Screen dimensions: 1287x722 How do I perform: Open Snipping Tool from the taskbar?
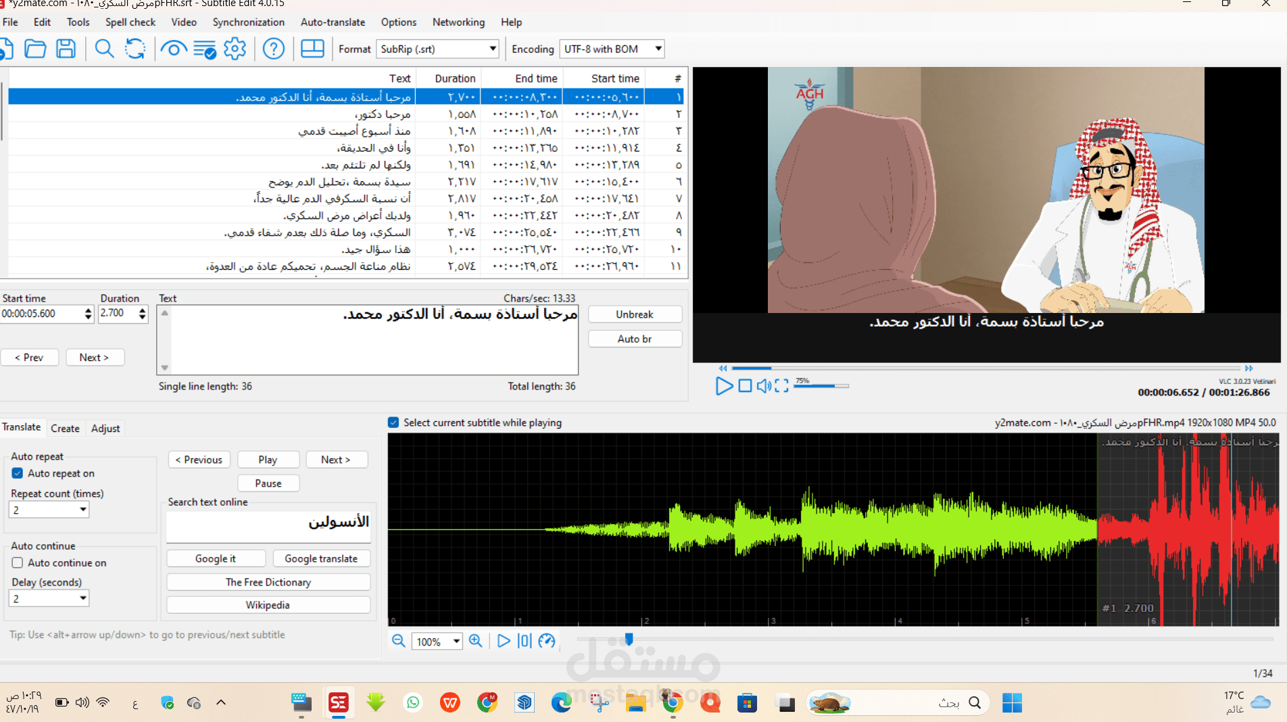(599, 703)
